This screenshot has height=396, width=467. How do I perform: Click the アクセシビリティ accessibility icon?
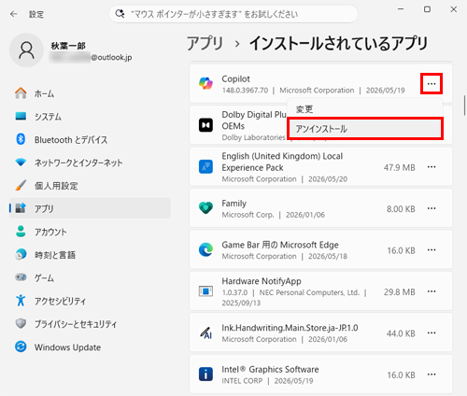pyautogui.click(x=21, y=301)
